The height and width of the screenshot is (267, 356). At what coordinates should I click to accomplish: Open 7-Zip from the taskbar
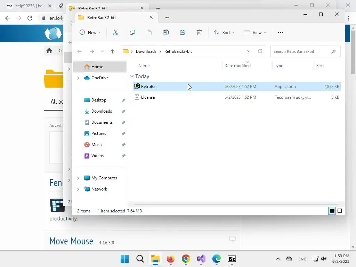point(232,259)
